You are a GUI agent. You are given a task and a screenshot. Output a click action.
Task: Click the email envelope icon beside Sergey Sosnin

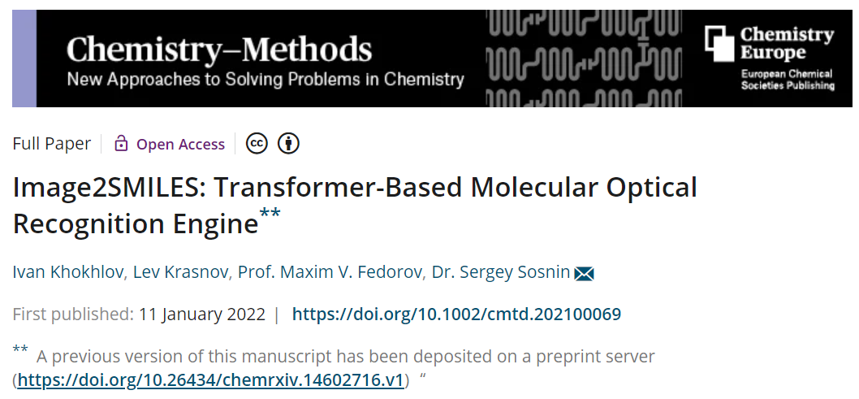tap(584, 274)
